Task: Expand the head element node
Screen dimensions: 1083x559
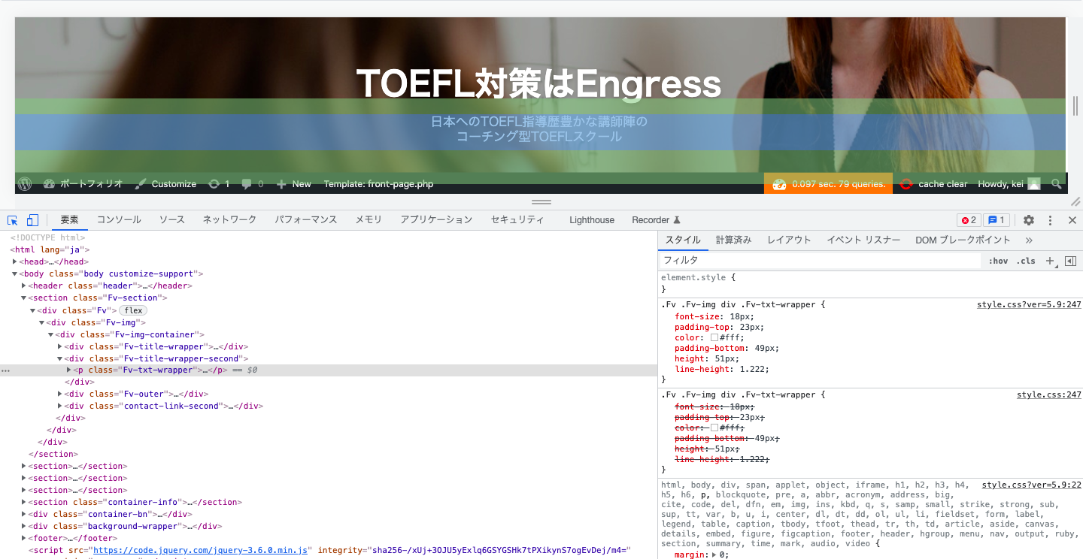Action: (x=15, y=262)
